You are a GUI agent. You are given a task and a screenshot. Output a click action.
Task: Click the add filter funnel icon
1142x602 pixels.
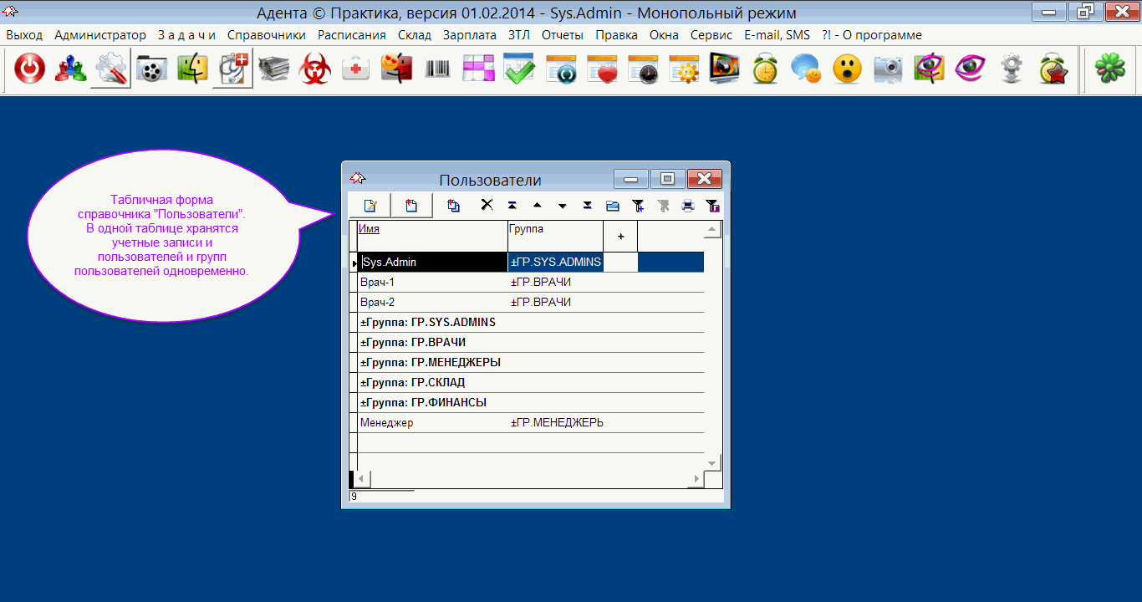(x=637, y=206)
